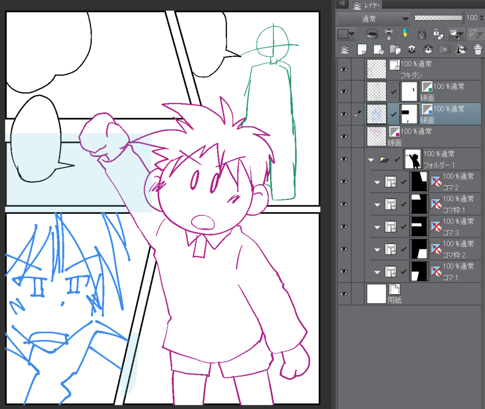Screen dimensions: 485x409
Task: Select the レイヤー panel tab
Action: [x=367, y=5]
